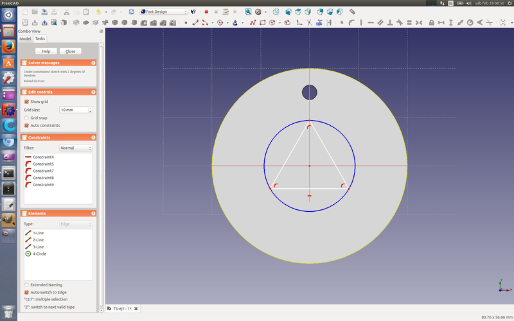The image size is (514, 321).
Task: Disable the Show grid checkbox
Action: pyautogui.click(x=26, y=101)
